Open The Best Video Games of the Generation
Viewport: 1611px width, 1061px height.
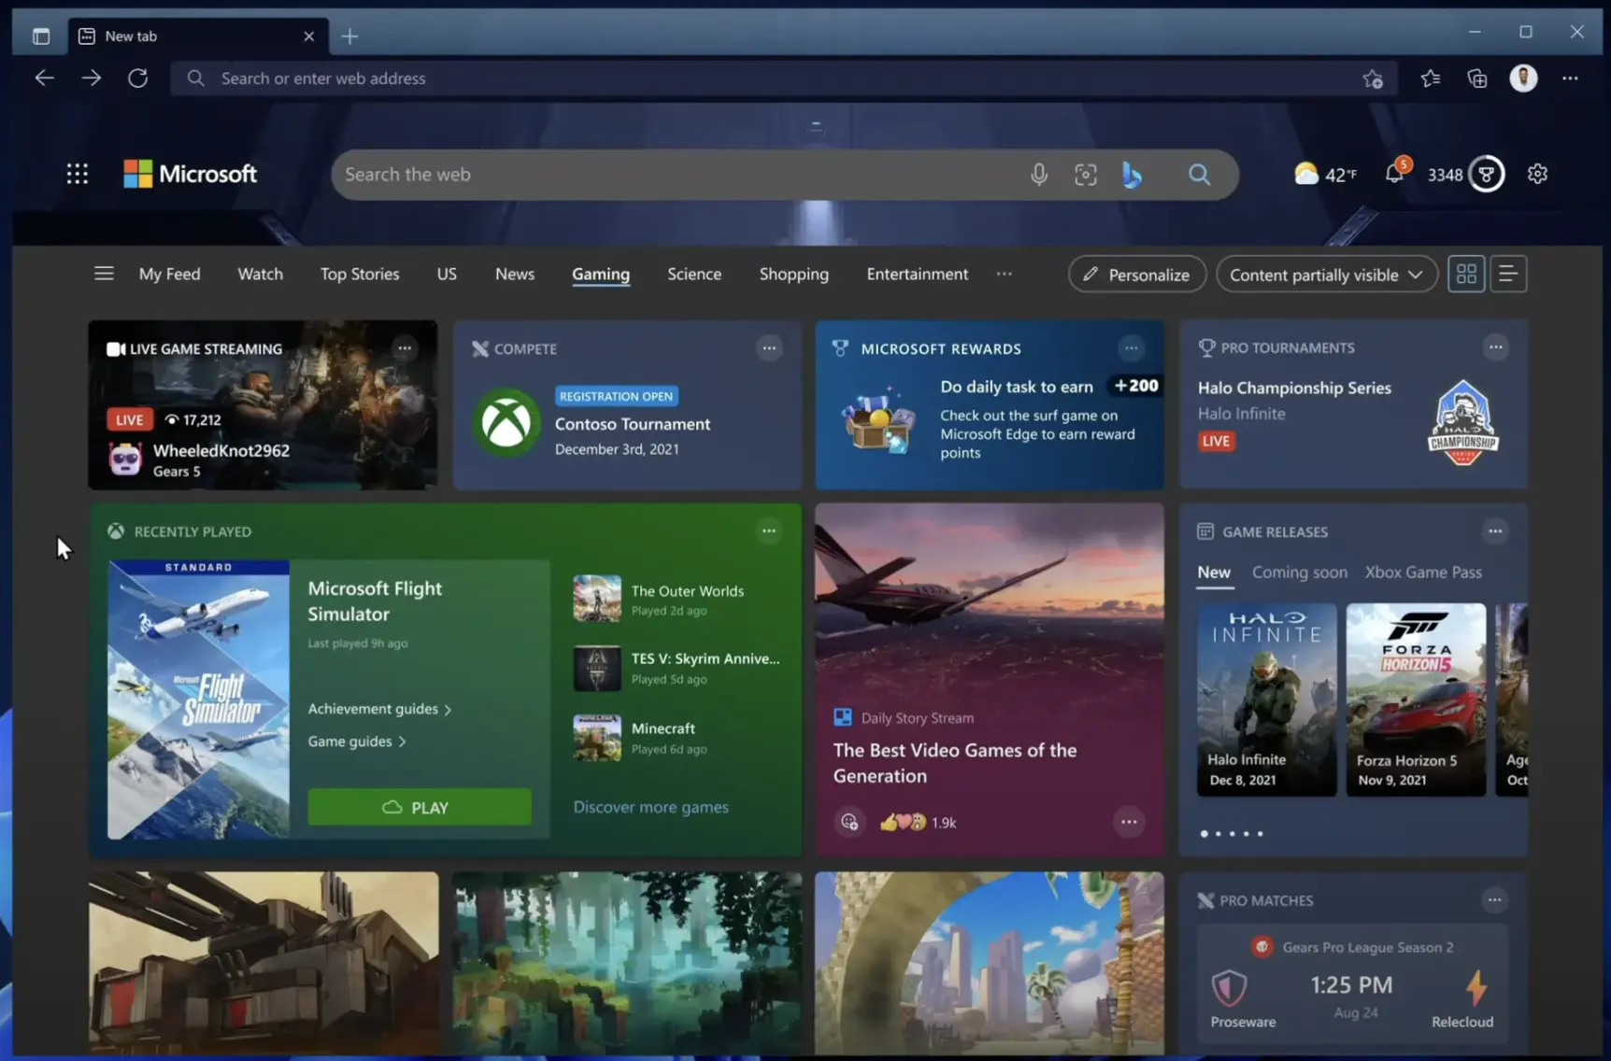(954, 763)
